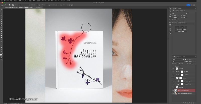Select the Rectangular Marquee tool
Image resolution: width=201 pixels, height=104 pixels.
tap(2, 12)
